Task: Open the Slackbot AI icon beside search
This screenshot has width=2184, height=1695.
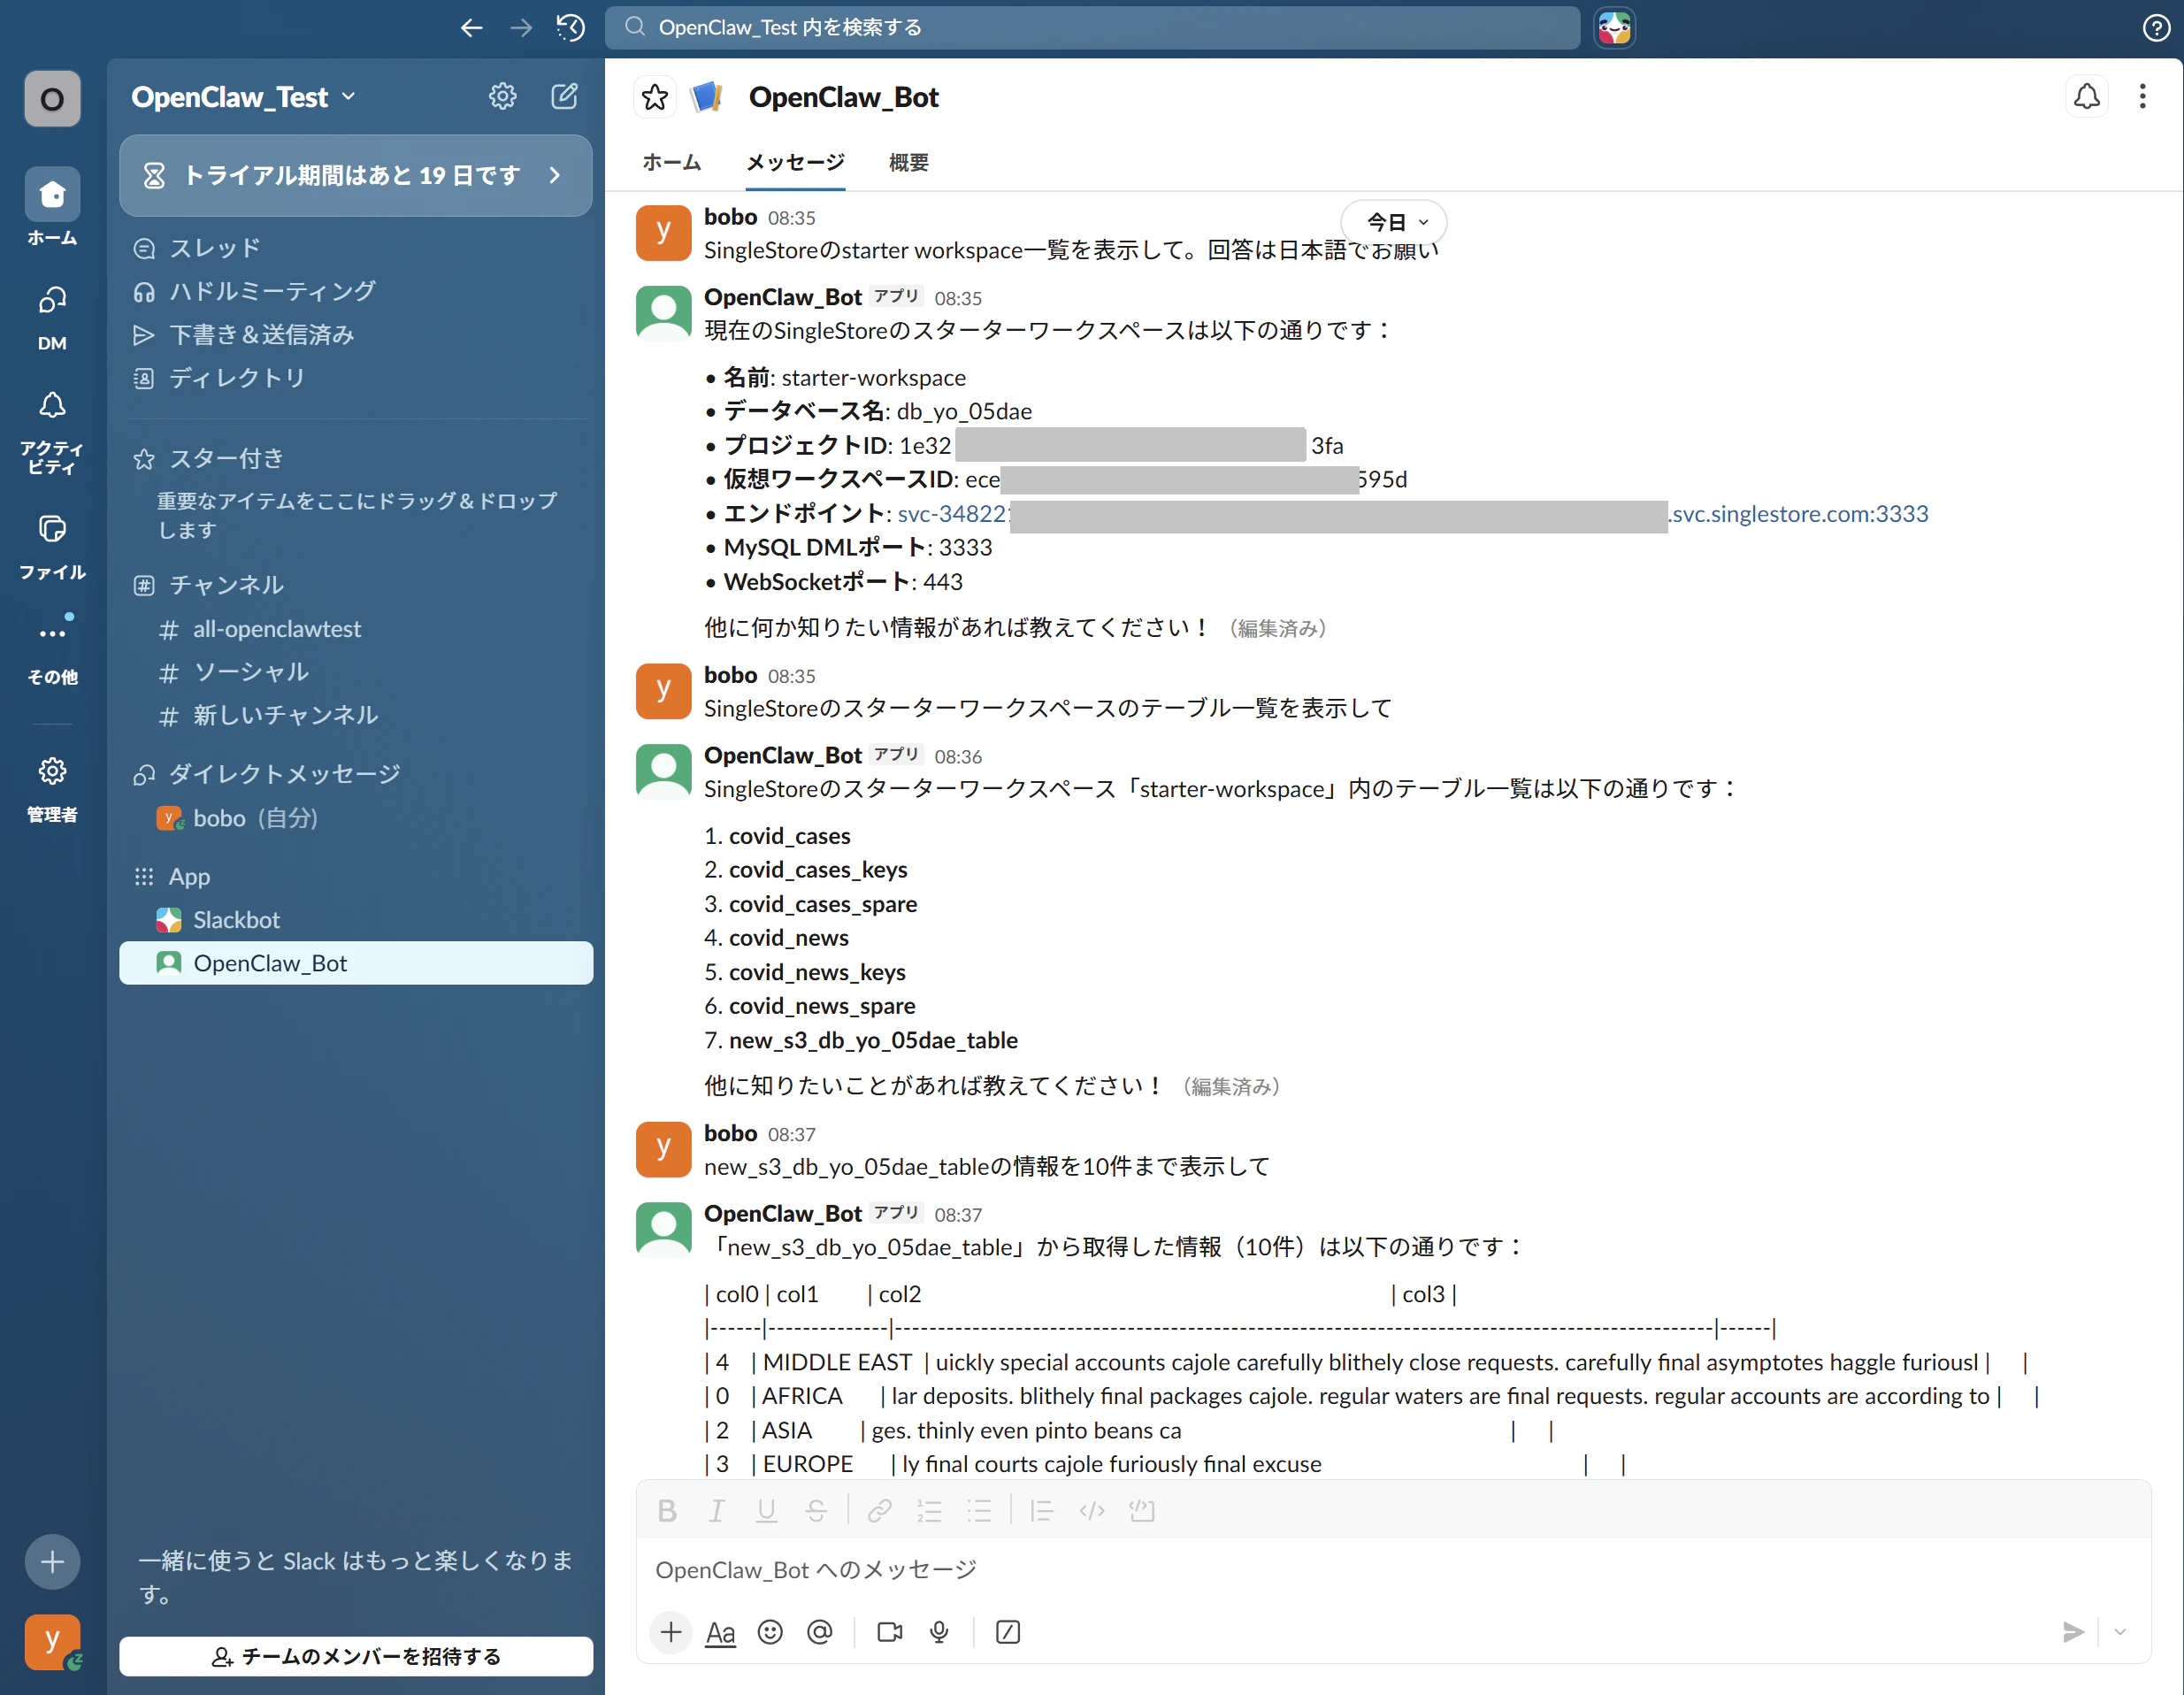Action: point(1614,28)
